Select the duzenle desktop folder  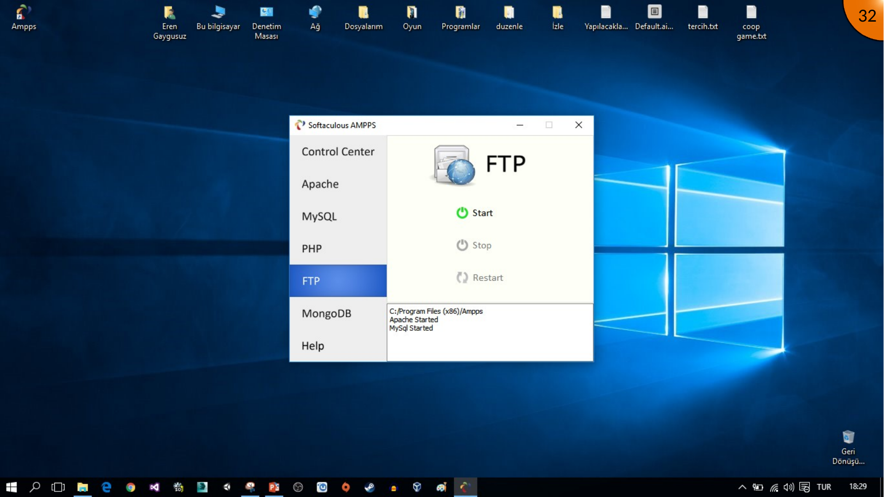[x=509, y=17]
